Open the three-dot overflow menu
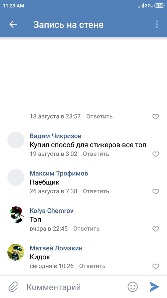 157,24
